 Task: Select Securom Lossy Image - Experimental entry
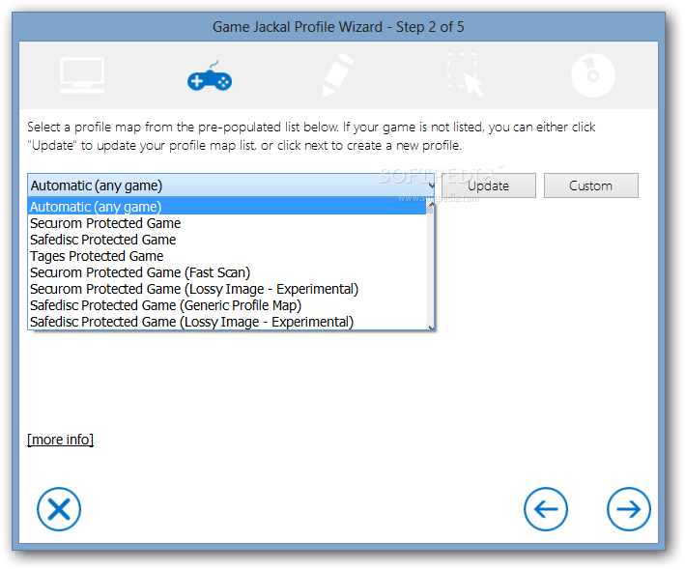[x=227, y=289]
